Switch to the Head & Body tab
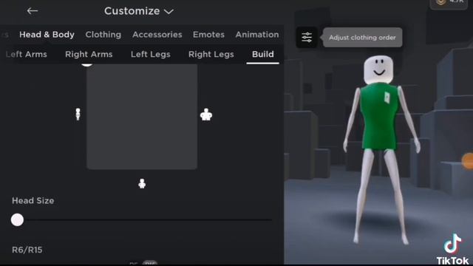This screenshot has height=266, width=473. tap(47, 35)
